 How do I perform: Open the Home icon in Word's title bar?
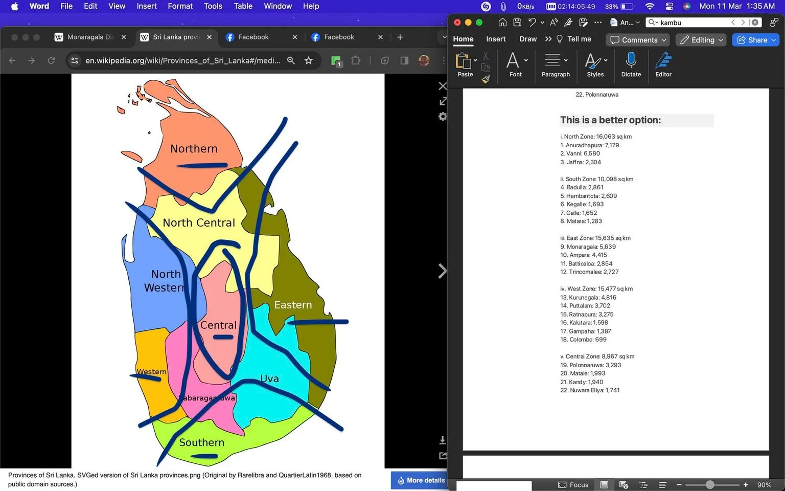point(502,23)
